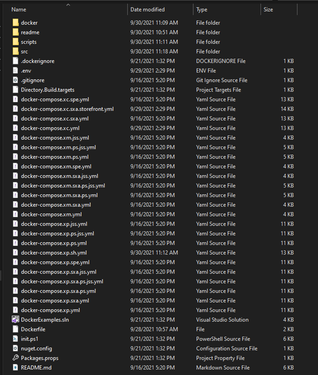Click the README.md markdown icon
The height and width of the screenshot is (375, 318).
coord(16,367)
